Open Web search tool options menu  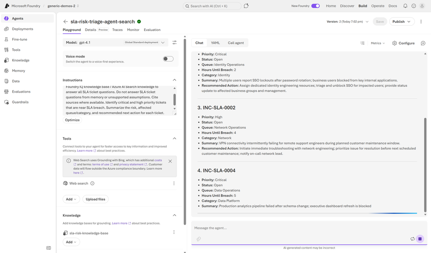coord(174,183)
